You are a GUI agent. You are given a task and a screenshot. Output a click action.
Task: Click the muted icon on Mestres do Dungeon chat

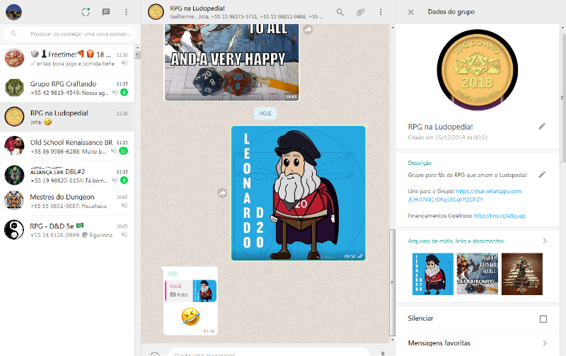coord(125,205)
